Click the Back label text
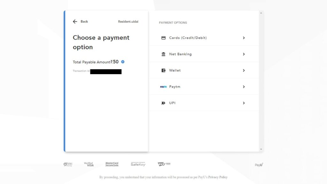This screenshot has height=184, width=327. (84, 21)
